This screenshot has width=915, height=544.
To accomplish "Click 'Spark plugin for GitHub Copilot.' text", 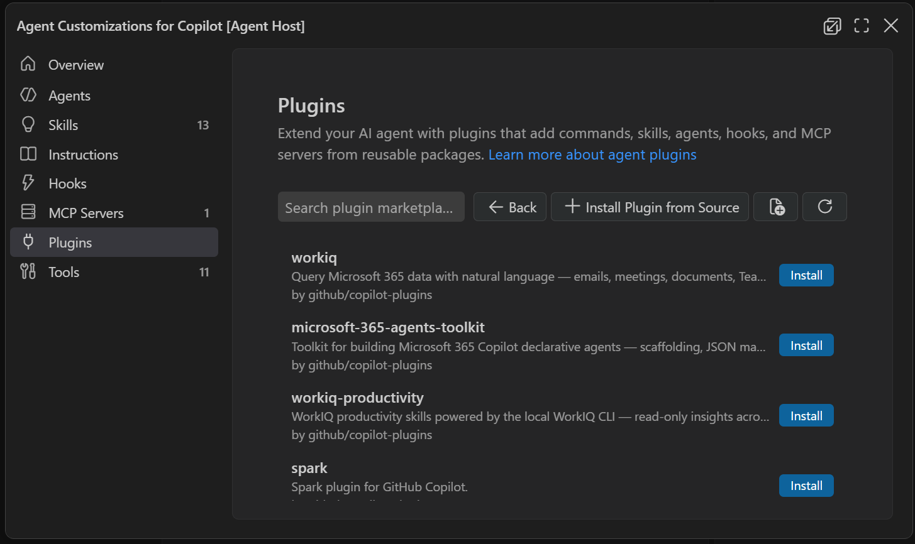I will [x=380, y=487].
